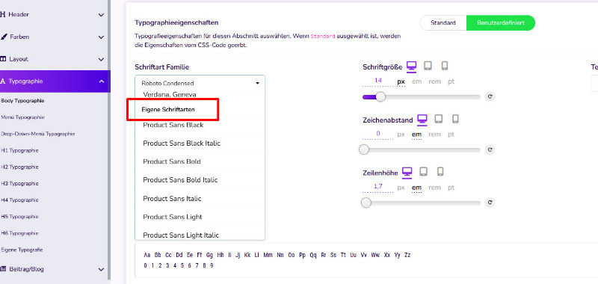The image size is (598, 284).
Task: Select tablet device icon for Zeichenabstand
Action: [x=439, y=120]
